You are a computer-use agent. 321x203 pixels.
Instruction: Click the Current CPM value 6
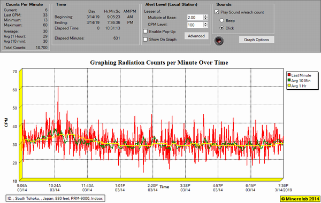46,10
